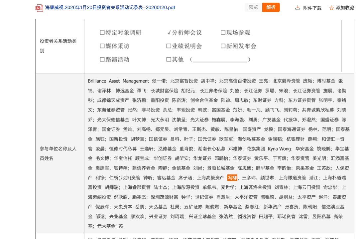Viewport: 359px width, 239px height.
Task: Select the 解析 tab
Action: click(x=271, y=7)
